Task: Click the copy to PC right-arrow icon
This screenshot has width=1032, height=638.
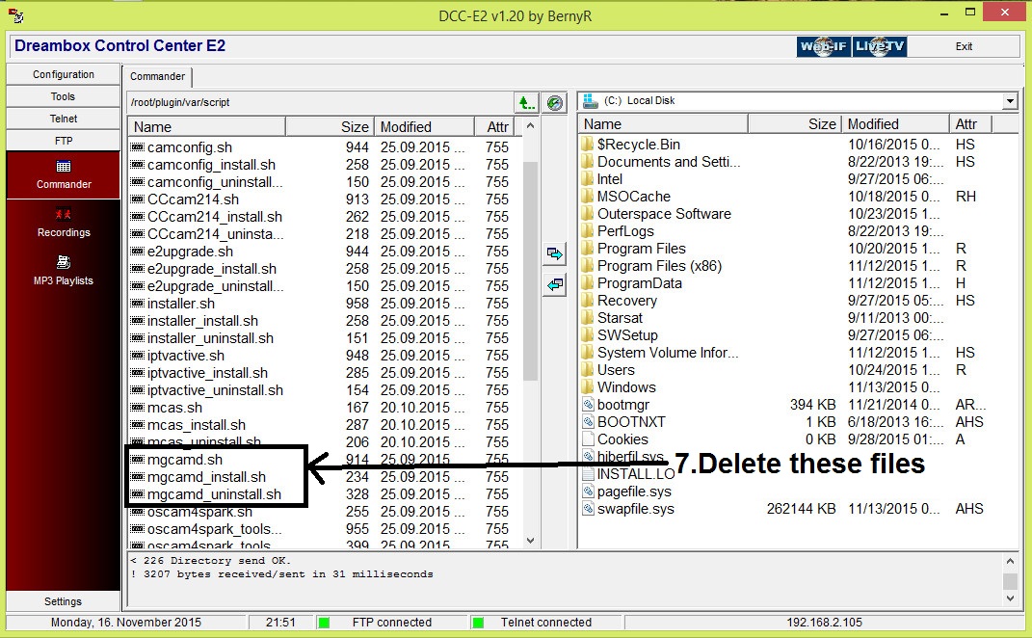Action: pos(554,254)
